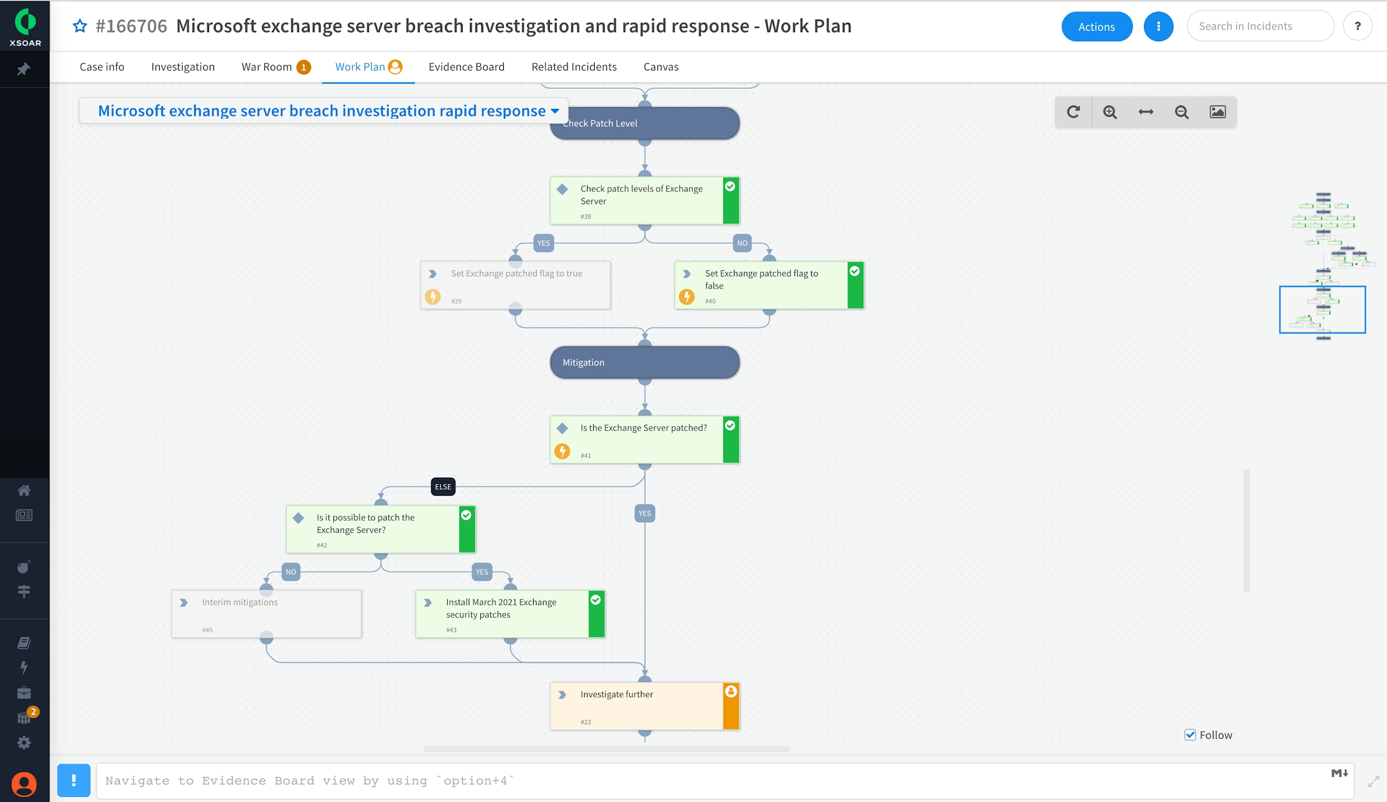Export the work plan as image
This screenshot has width=1387, height=802.
[1218, 112]
